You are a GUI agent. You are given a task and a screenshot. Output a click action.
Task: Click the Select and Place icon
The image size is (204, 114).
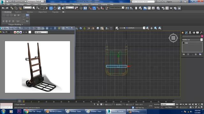click(63, 8)
